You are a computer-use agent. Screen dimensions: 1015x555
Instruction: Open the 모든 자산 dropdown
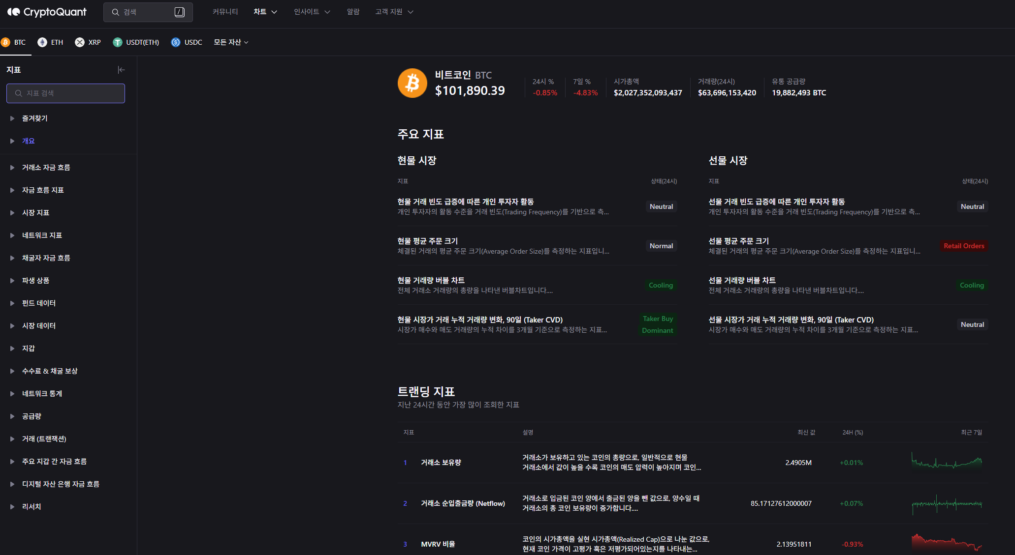tap(231, 42)
